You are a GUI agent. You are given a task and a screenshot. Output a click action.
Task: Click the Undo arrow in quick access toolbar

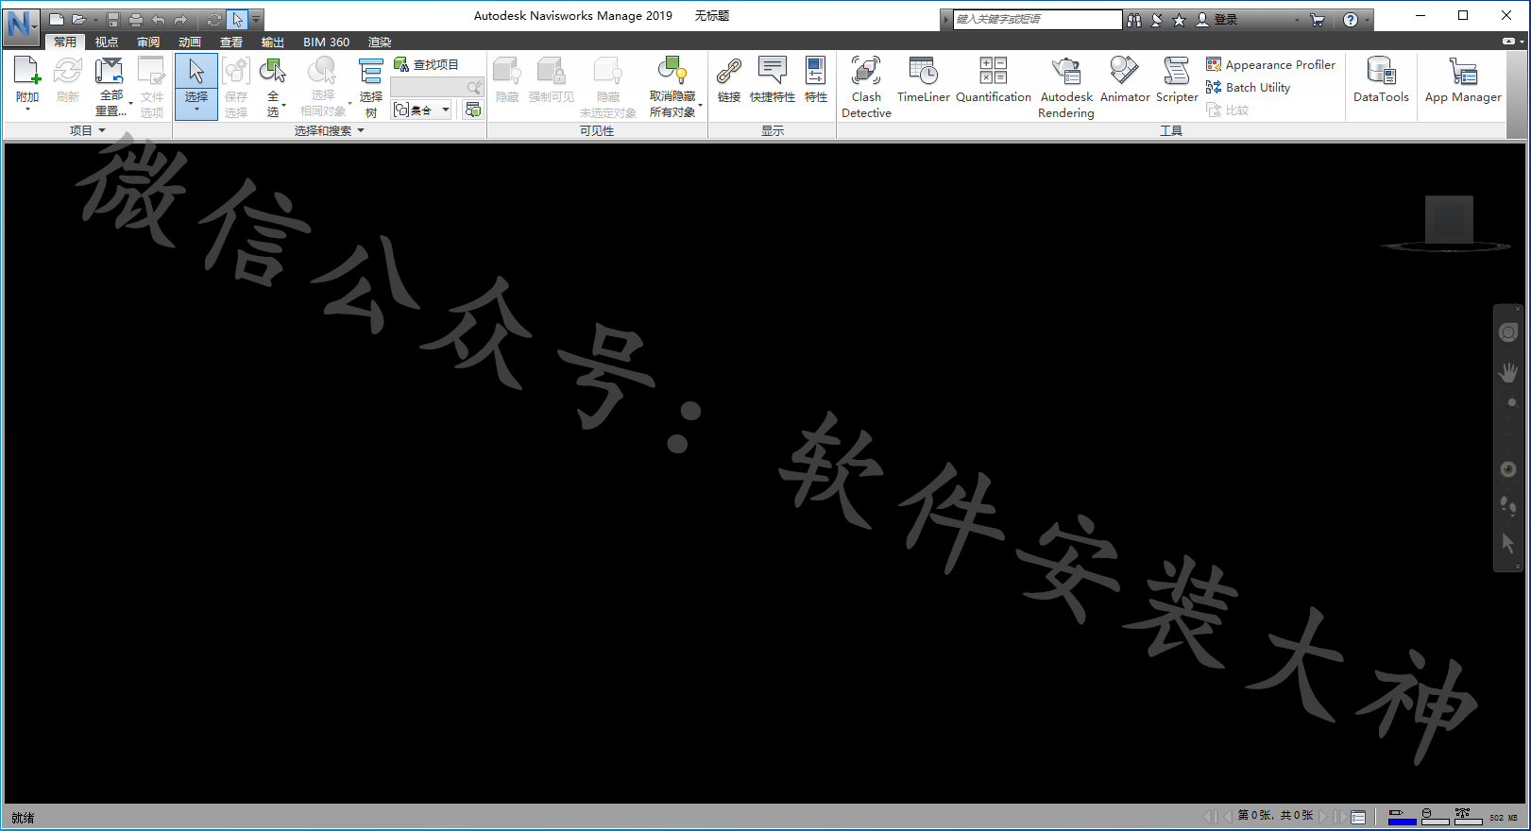coord(159,20)
